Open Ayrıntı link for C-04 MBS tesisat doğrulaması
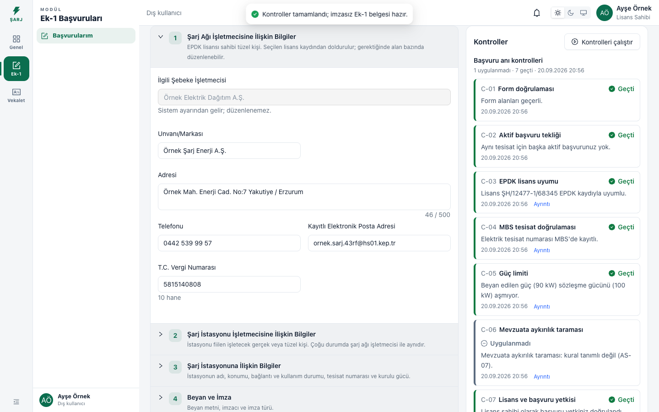The width and height of the screenshot is (659, 412). coord(542,250)
